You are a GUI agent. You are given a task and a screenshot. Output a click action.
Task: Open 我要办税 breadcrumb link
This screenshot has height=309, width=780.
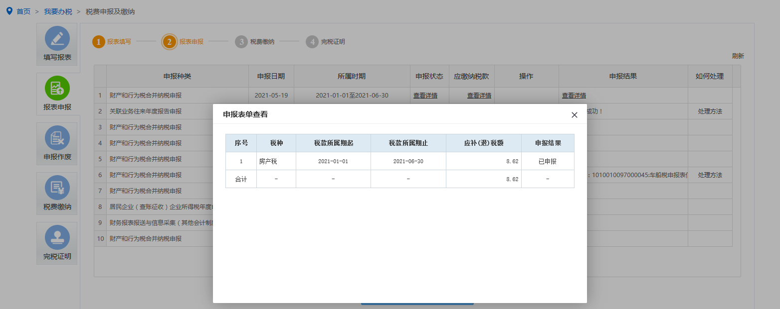coord(58,11)
